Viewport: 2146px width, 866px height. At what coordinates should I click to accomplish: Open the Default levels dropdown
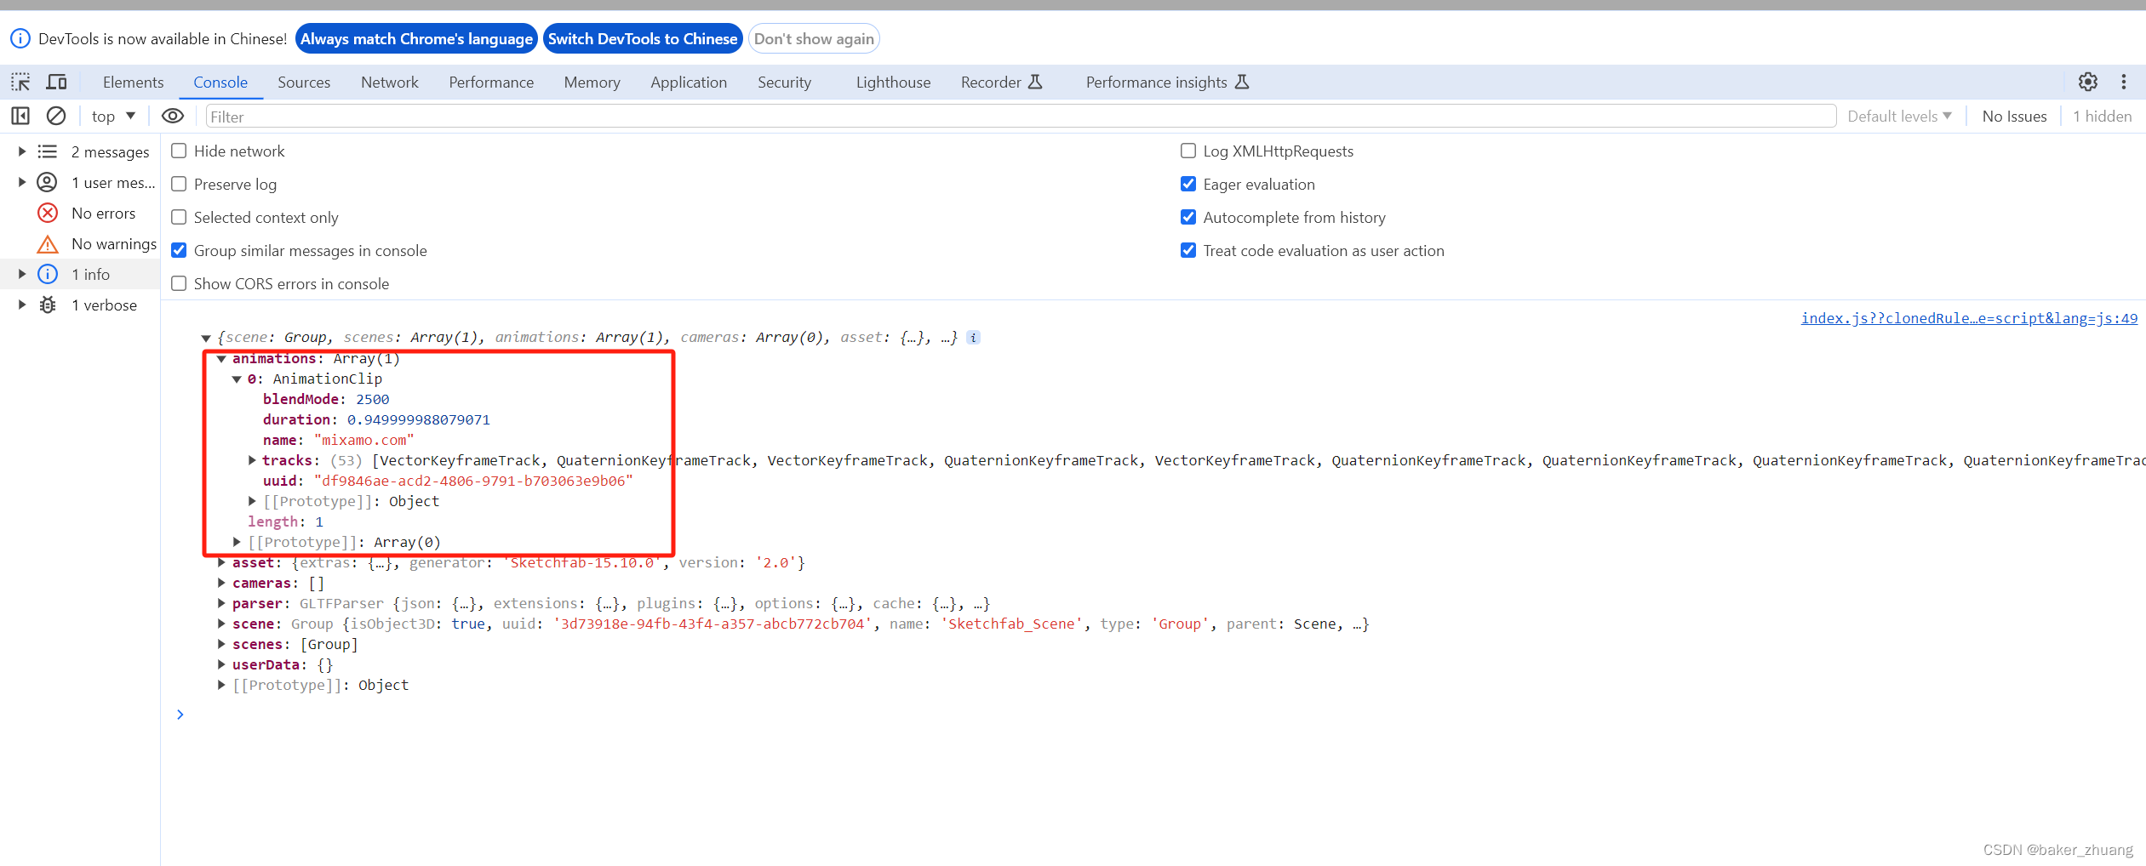tap(1899, 116)
